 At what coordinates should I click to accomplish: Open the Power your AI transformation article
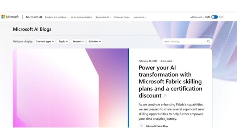click(170, 81)
